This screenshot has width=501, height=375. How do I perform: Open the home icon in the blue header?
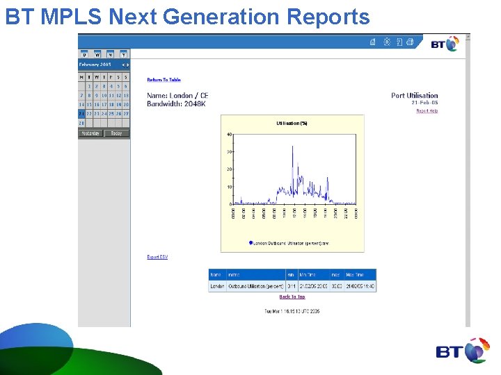pyautogui.click(x=372, y=42)
